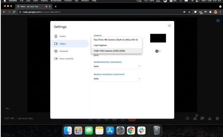Viewport: 223px width, 137px height.
Task: Click the Meet tab title
Action: tap(30, 7)
